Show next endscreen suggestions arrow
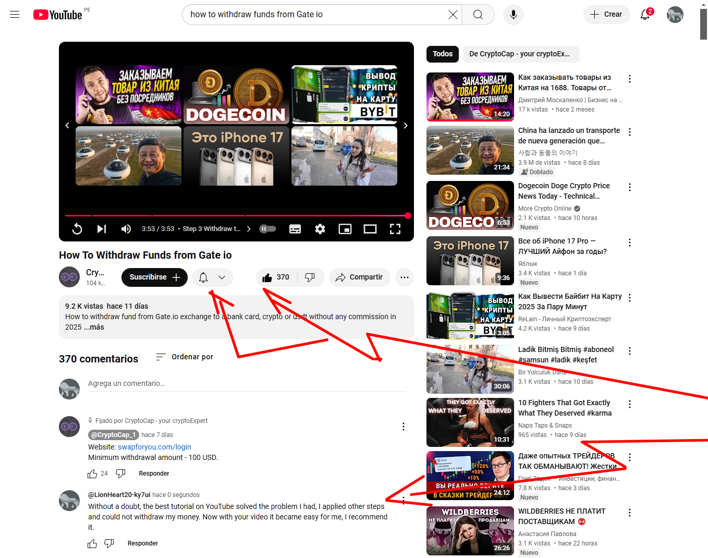The height and width of the screenshot is (558, 708). pyautogui.click(x=406, y=125)
